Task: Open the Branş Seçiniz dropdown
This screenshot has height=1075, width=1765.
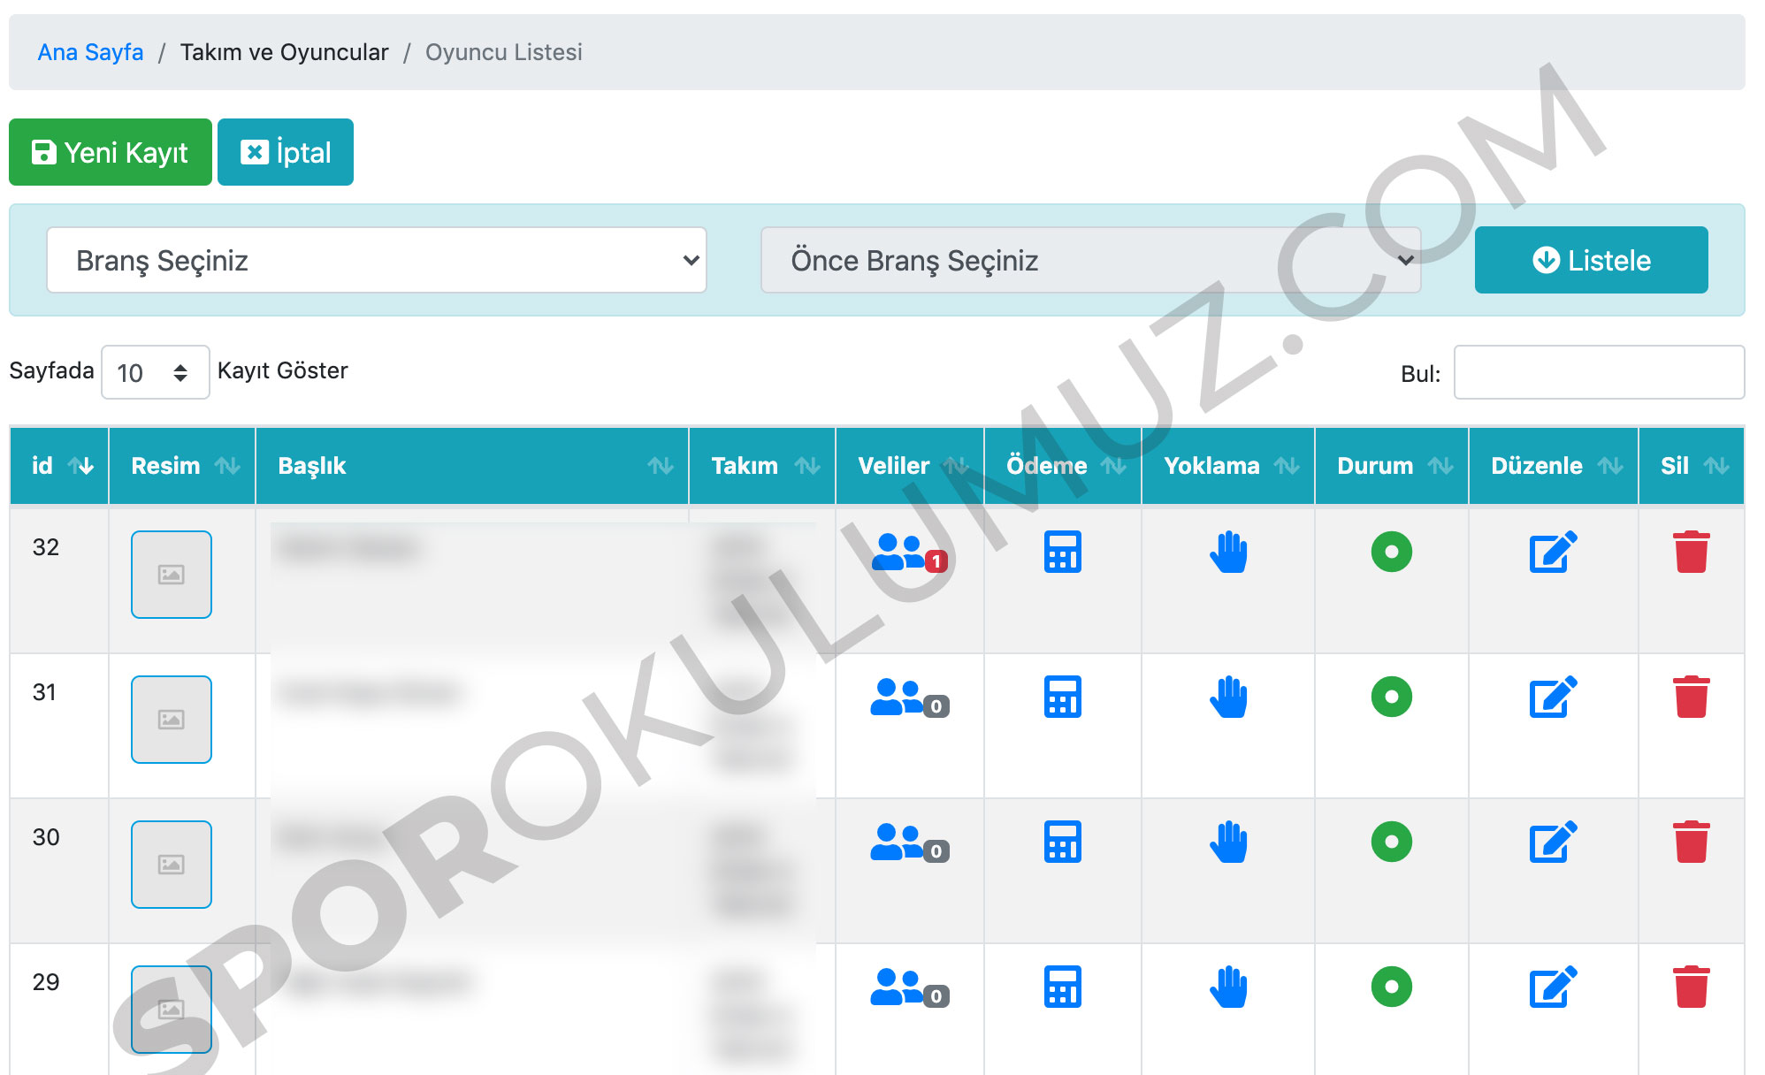Action: [x=377, y=260]
